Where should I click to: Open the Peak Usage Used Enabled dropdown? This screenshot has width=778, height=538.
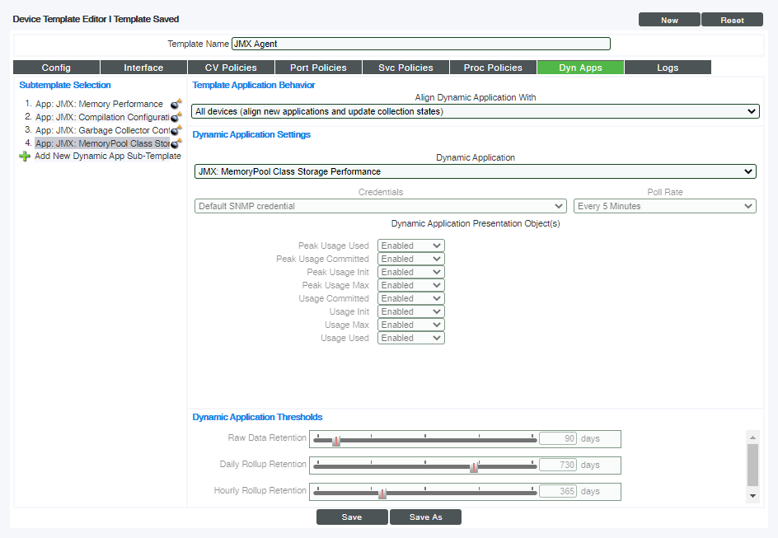click(410, 246)
